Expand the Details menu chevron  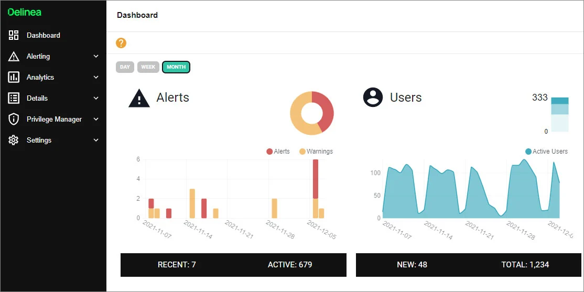96,99
